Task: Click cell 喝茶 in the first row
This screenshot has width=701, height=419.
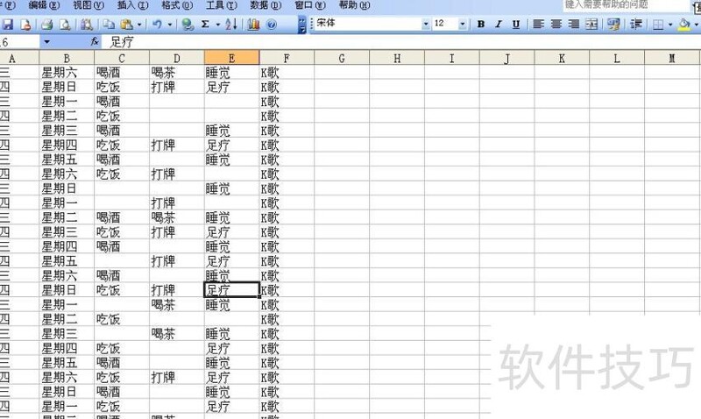Action: click(177, 73)
